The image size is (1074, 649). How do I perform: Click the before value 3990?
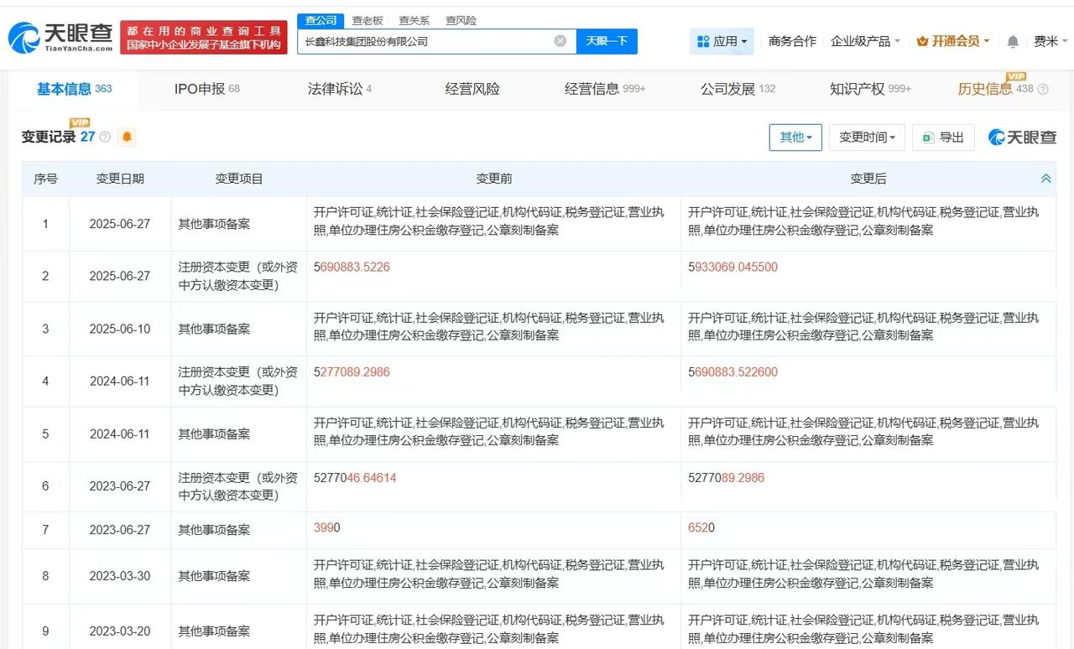point(326,528)
